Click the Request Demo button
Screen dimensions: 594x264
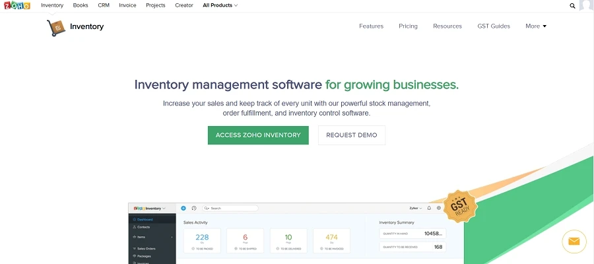351,135
